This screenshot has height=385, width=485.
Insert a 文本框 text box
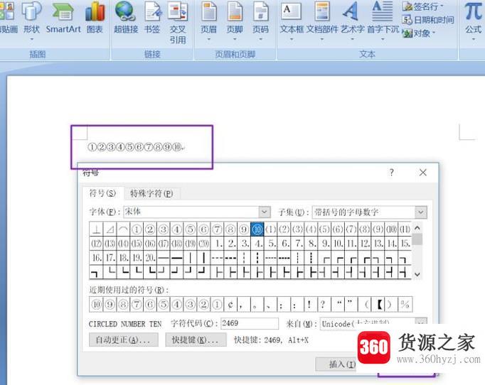click(292, 21)
